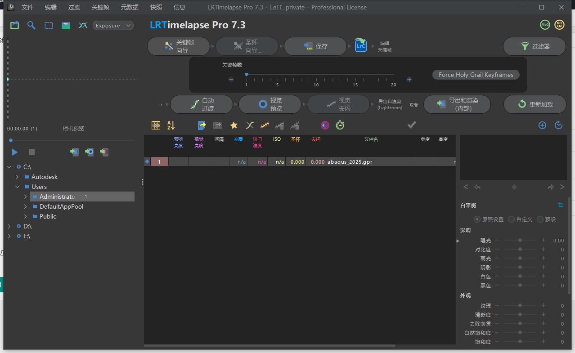Open the Exposure dropdown menu
The width and height of the screenshot is (575, 353).
pos(113,25)
